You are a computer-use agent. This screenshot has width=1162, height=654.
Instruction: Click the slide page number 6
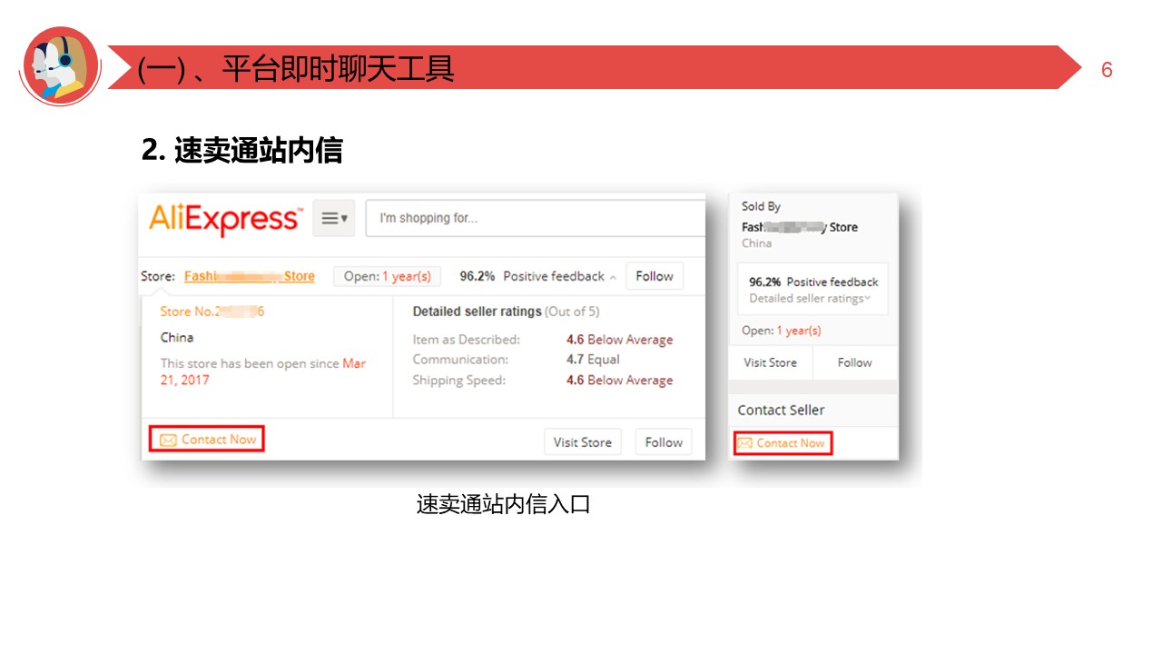tap(1107, 70)
